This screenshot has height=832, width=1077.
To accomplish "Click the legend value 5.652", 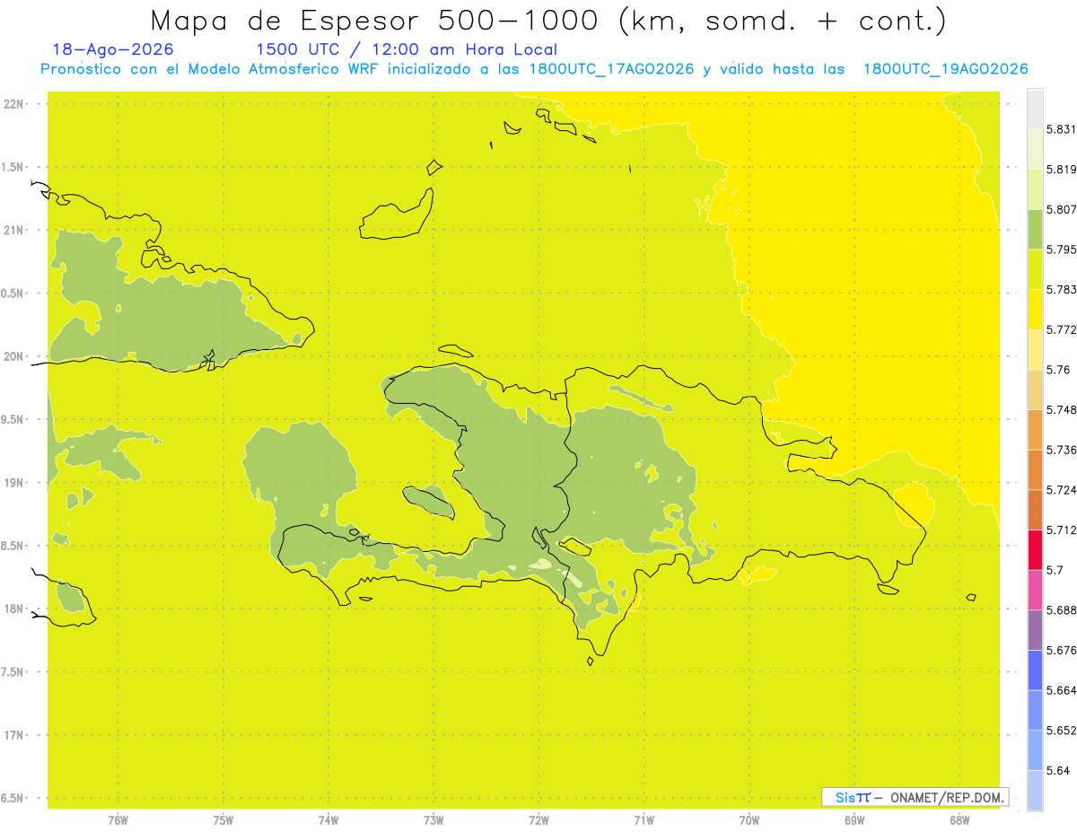I will 1061,731.
